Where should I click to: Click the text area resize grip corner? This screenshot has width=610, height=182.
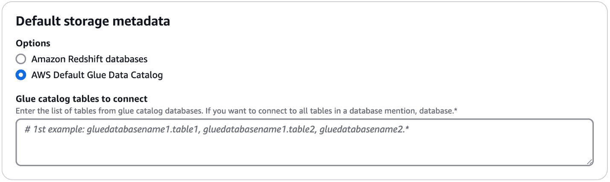pyautogui.click(x=589, y=161)
